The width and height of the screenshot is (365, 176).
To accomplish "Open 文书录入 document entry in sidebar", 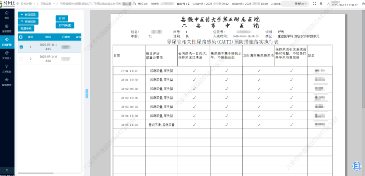I will pos(7,55).
